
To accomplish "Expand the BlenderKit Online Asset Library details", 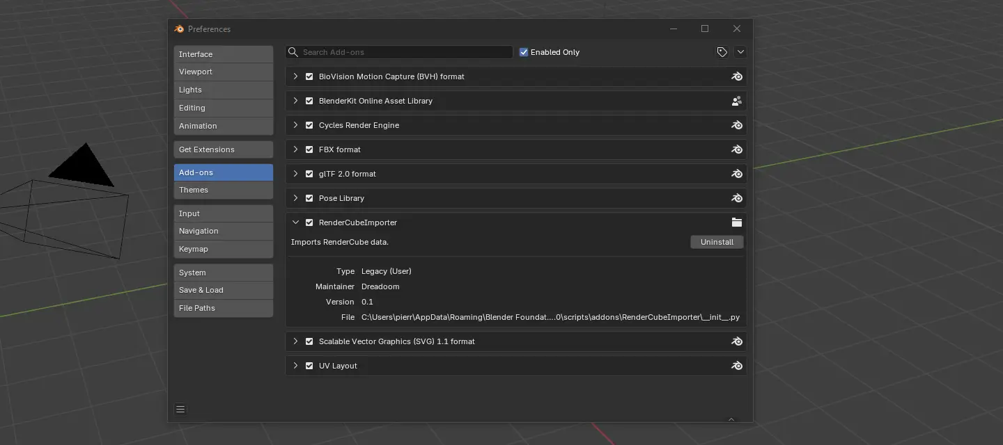I will click(x=295, y=101).
